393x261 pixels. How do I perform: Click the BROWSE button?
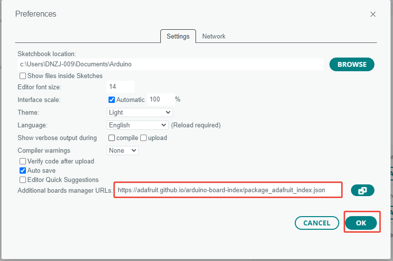(x=352, y=64)
